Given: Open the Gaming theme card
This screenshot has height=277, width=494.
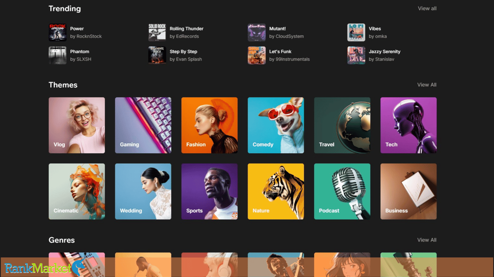Looking at the screenshot, I should tap(143, 125).
